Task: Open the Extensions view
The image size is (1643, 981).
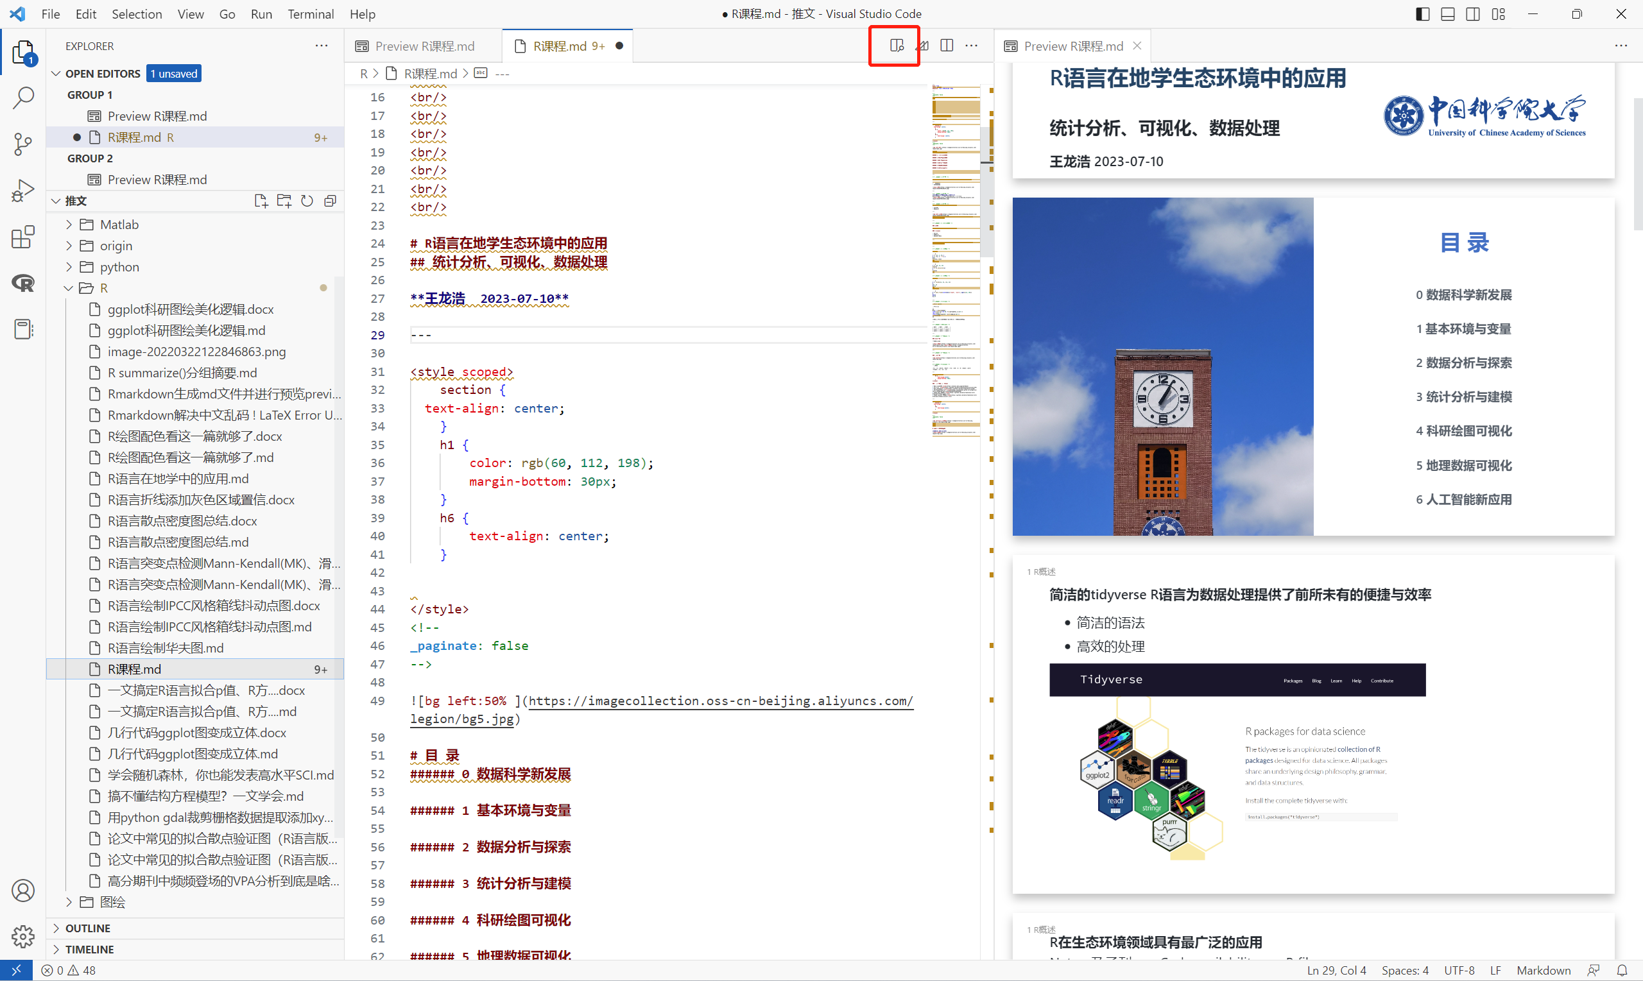Action: click(23, 237)
